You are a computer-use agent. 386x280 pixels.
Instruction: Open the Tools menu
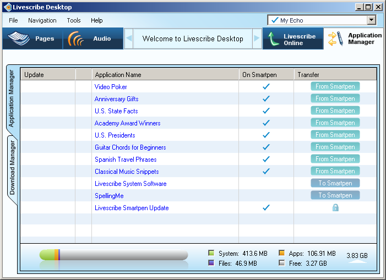coord(74,20)
